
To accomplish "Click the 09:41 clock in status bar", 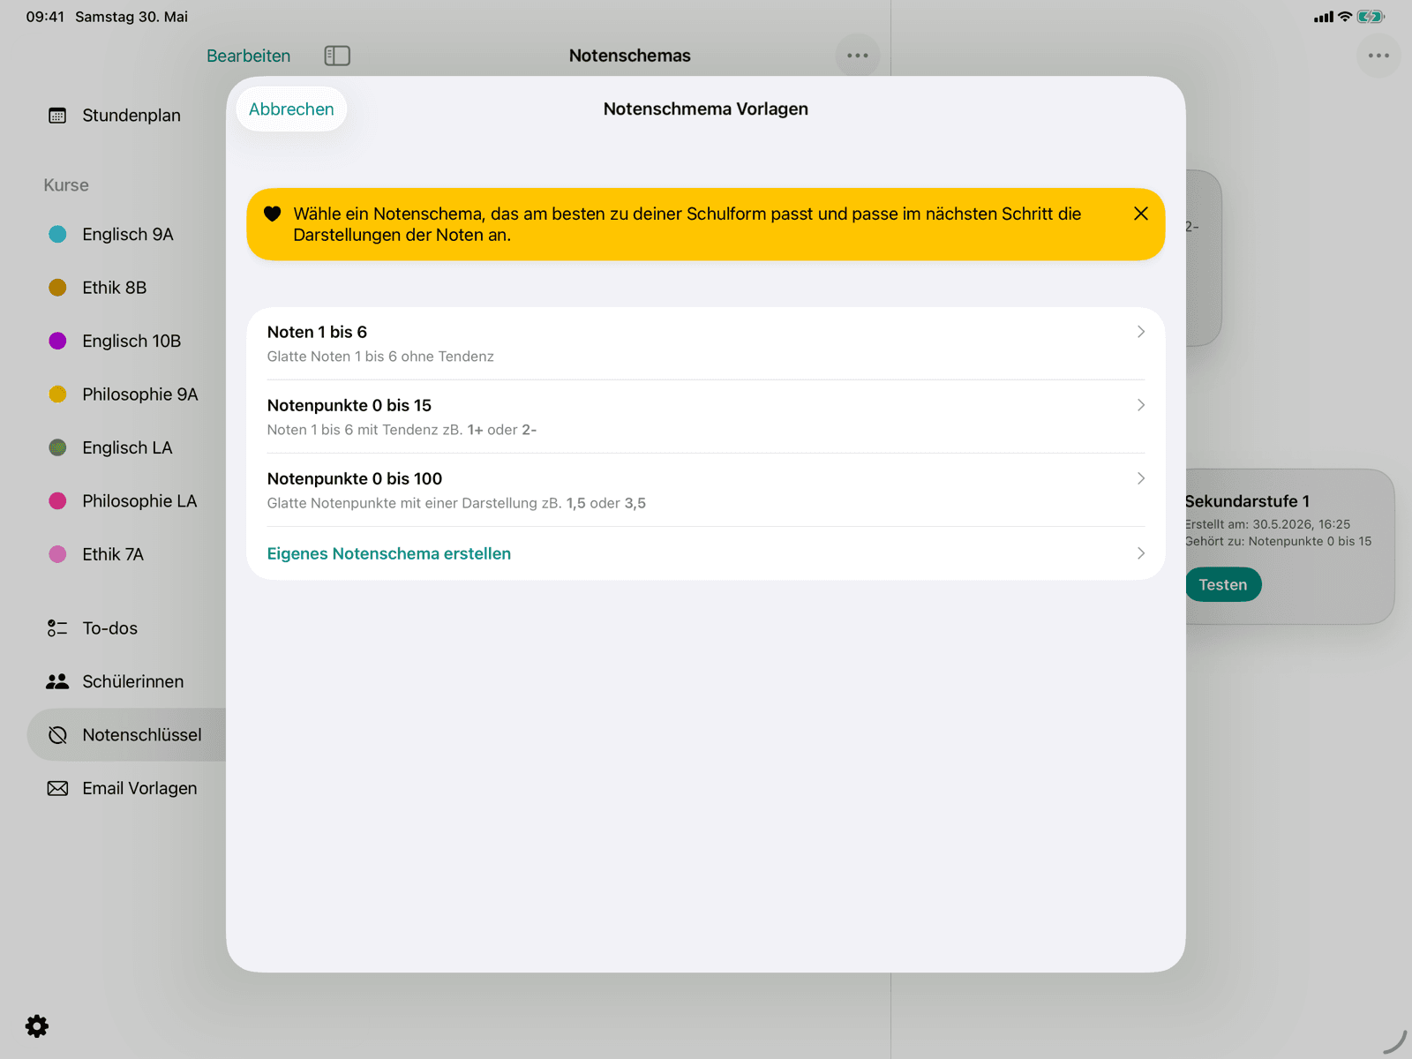I will [x=45, y=17].
